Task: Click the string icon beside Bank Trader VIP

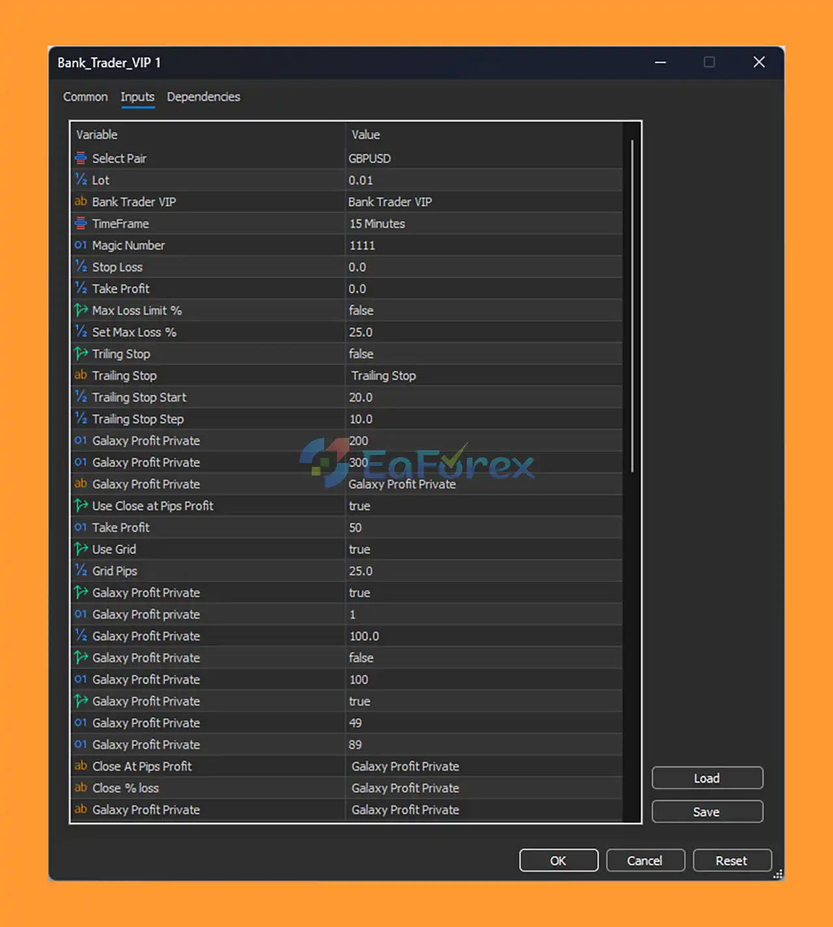Action: tap(81, 201)
